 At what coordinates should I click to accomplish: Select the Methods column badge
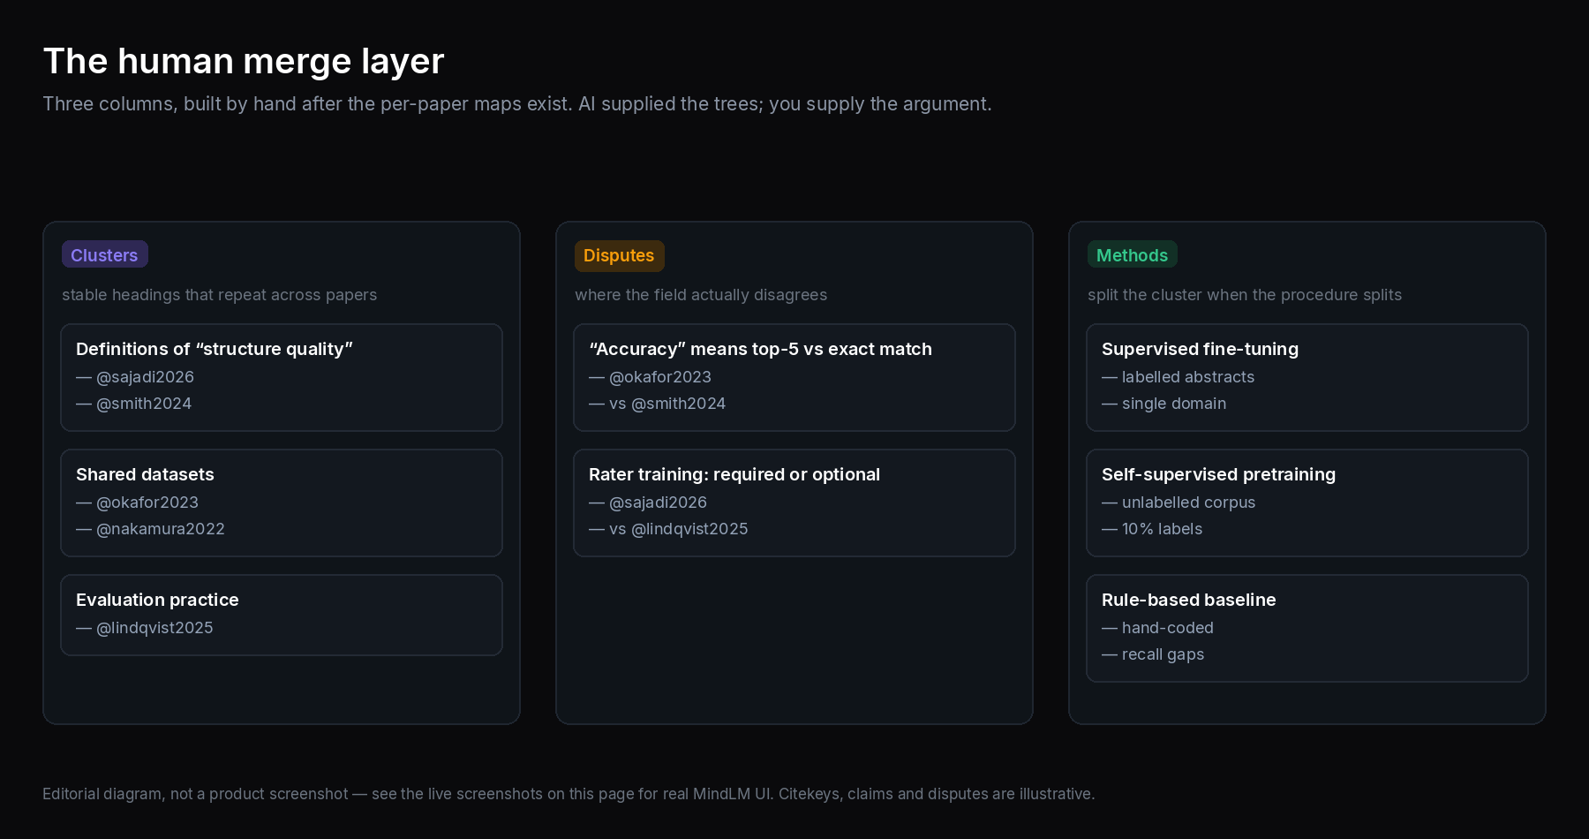1132,254
